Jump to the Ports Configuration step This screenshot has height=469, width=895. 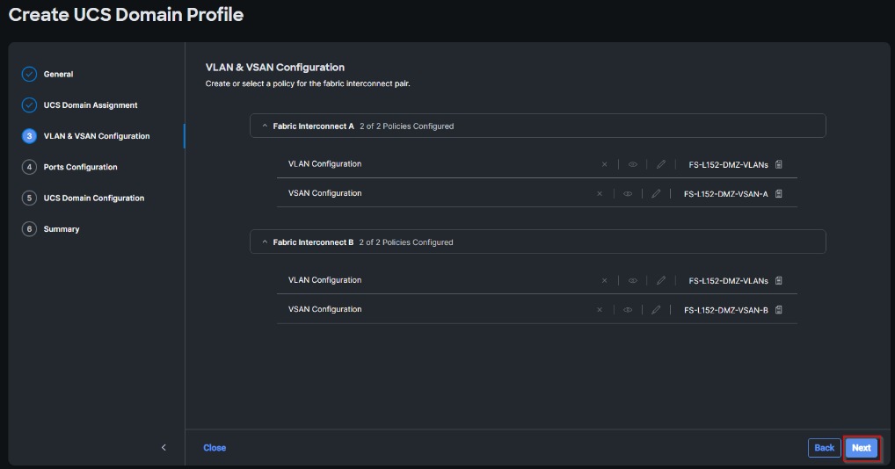80,167
